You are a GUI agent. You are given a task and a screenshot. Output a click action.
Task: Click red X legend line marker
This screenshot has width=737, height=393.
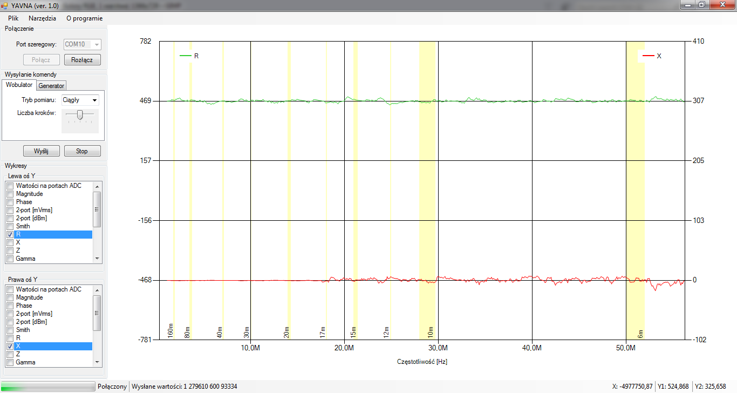pos(649,56)
